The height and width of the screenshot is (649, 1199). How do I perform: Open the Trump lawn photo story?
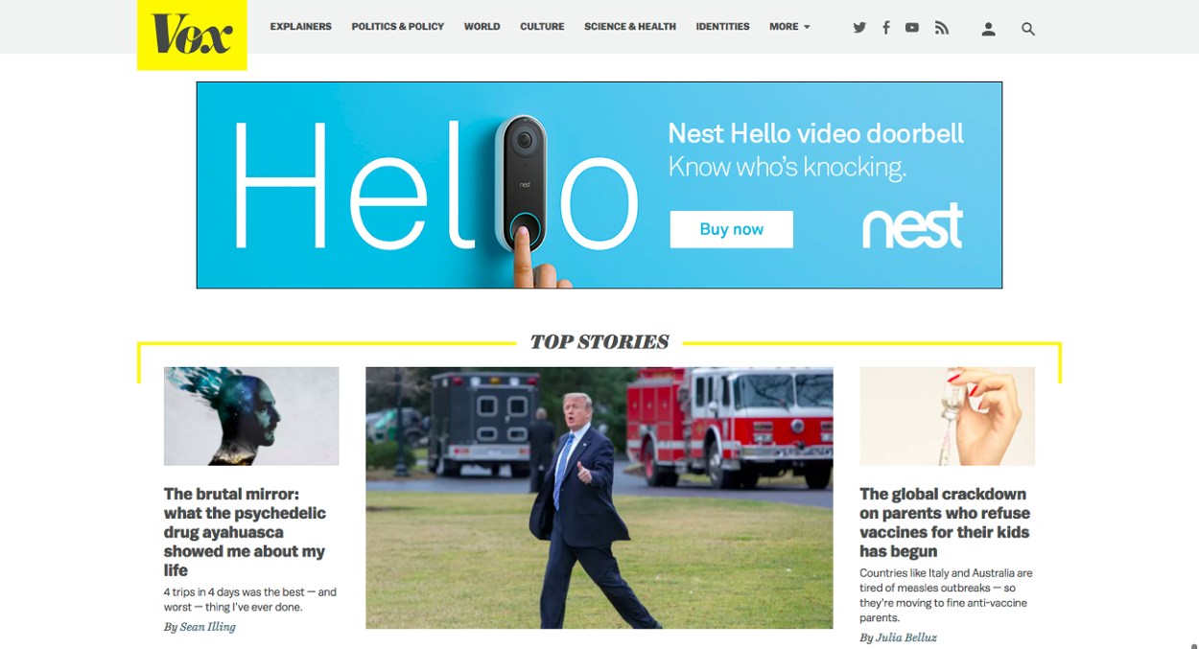pos(599,498)
